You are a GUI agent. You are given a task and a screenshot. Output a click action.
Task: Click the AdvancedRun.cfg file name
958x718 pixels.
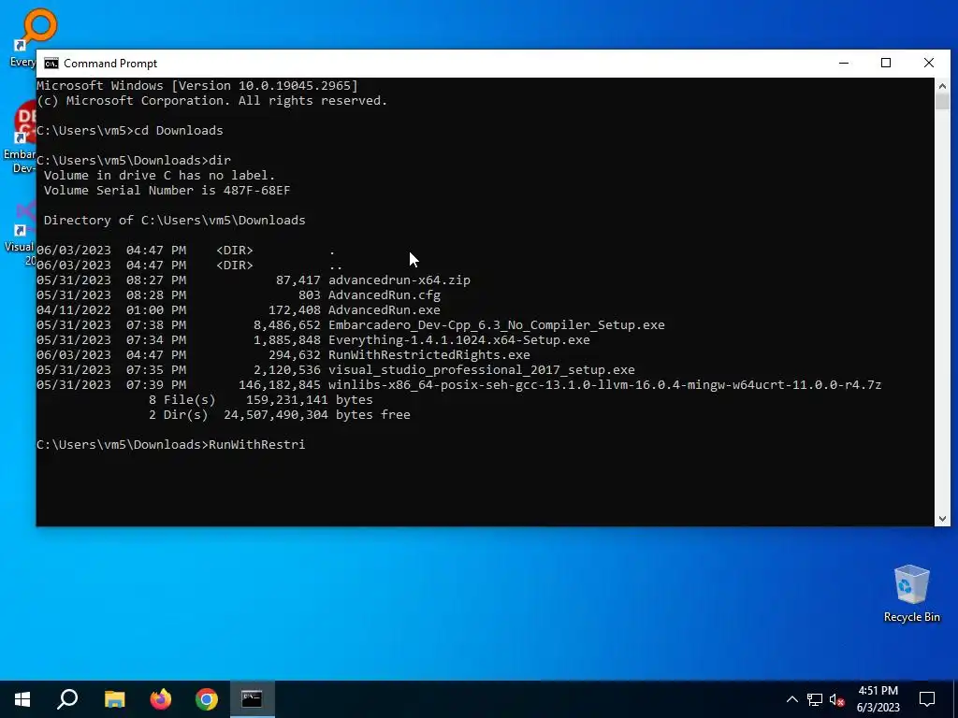(385, 294)
